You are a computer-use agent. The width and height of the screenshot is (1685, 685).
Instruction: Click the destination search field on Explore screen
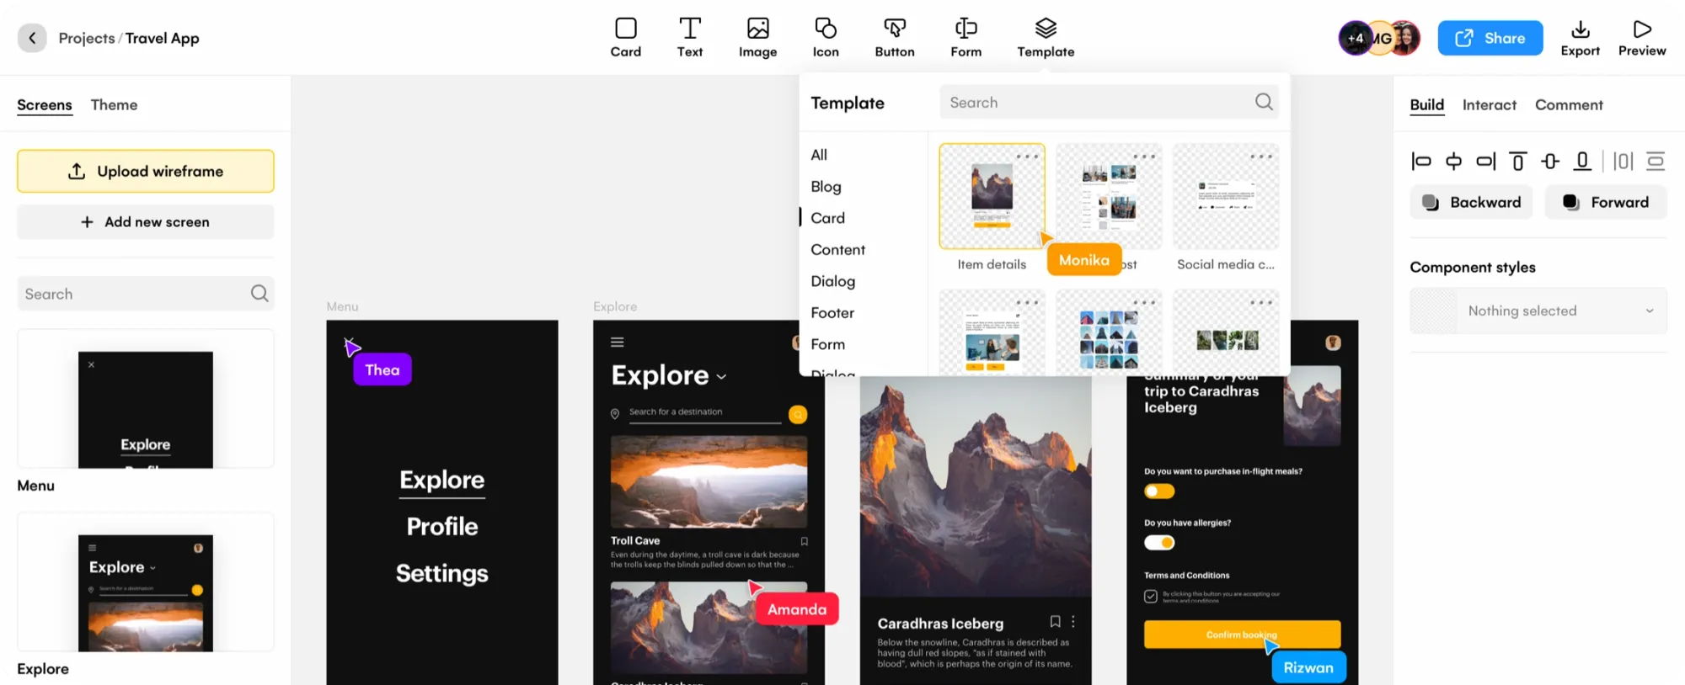[x=704, y=412]
